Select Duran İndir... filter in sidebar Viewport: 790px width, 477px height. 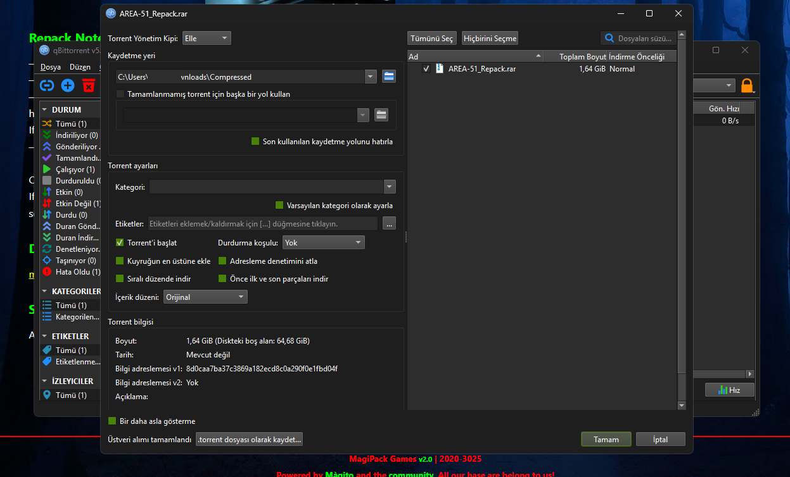point(70,238)
